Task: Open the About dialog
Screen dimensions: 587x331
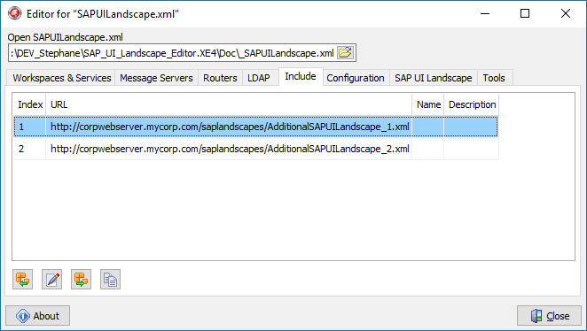Action: [37, 316]
